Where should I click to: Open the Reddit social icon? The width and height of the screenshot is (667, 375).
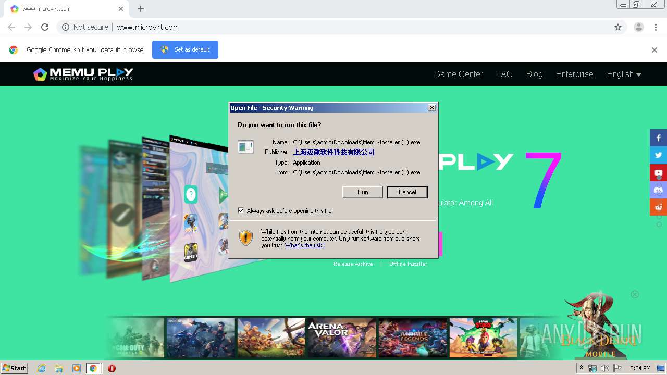click(658, 207)
